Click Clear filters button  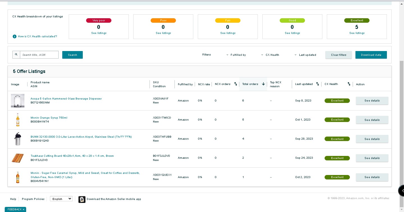[339, 55]
